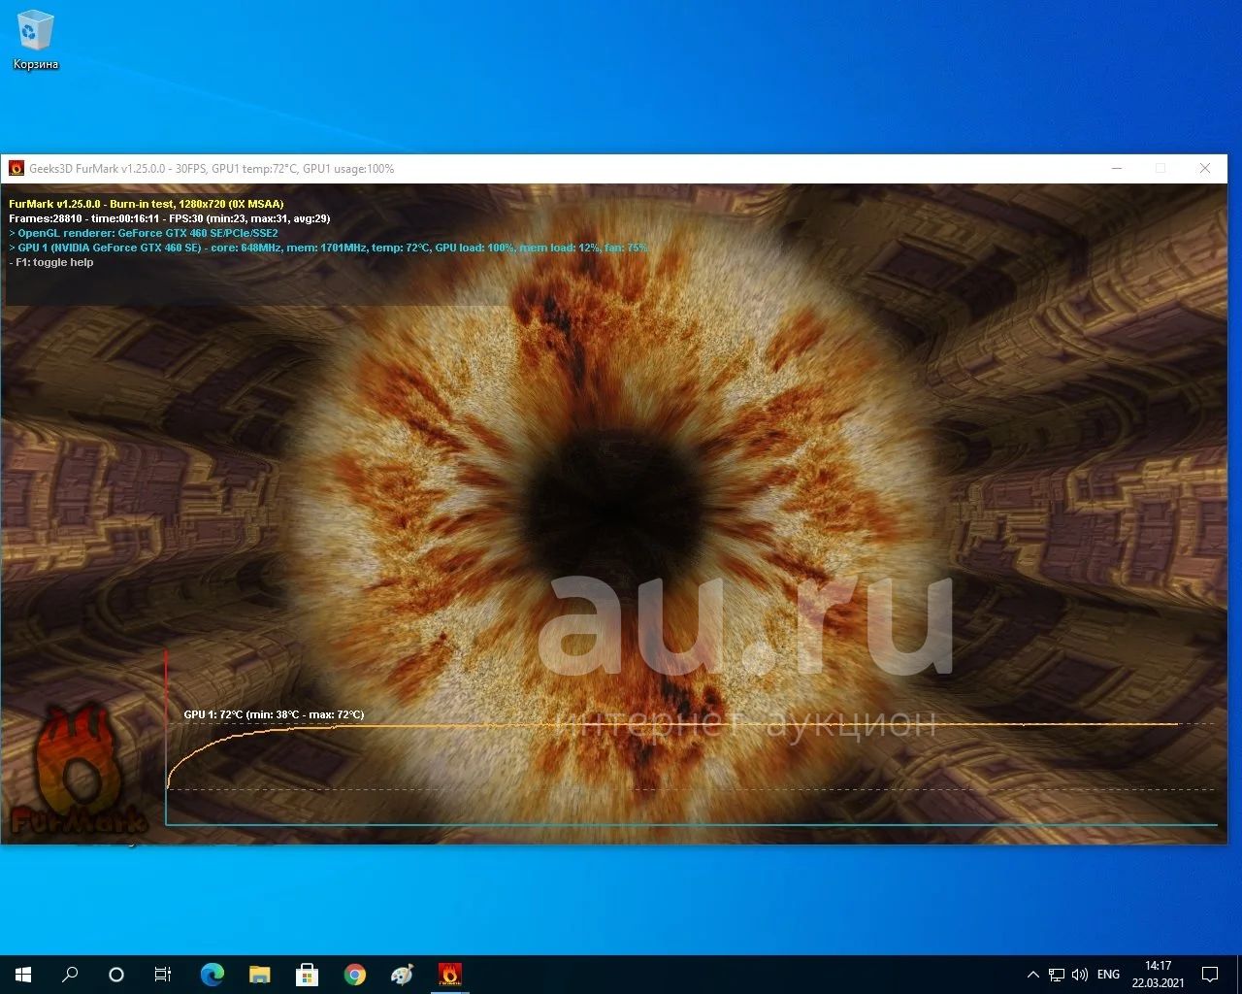The height and width of the screenshot is (994, 1242).
Task: Open File Explorer from the taskbar
Action: pos(259,974)
